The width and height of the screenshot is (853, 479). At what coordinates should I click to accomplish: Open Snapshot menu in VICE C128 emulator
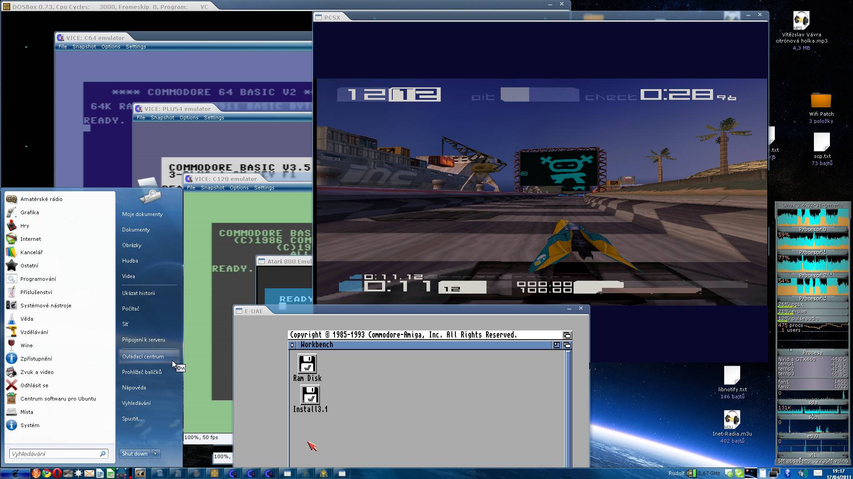(x=212, y=188)
